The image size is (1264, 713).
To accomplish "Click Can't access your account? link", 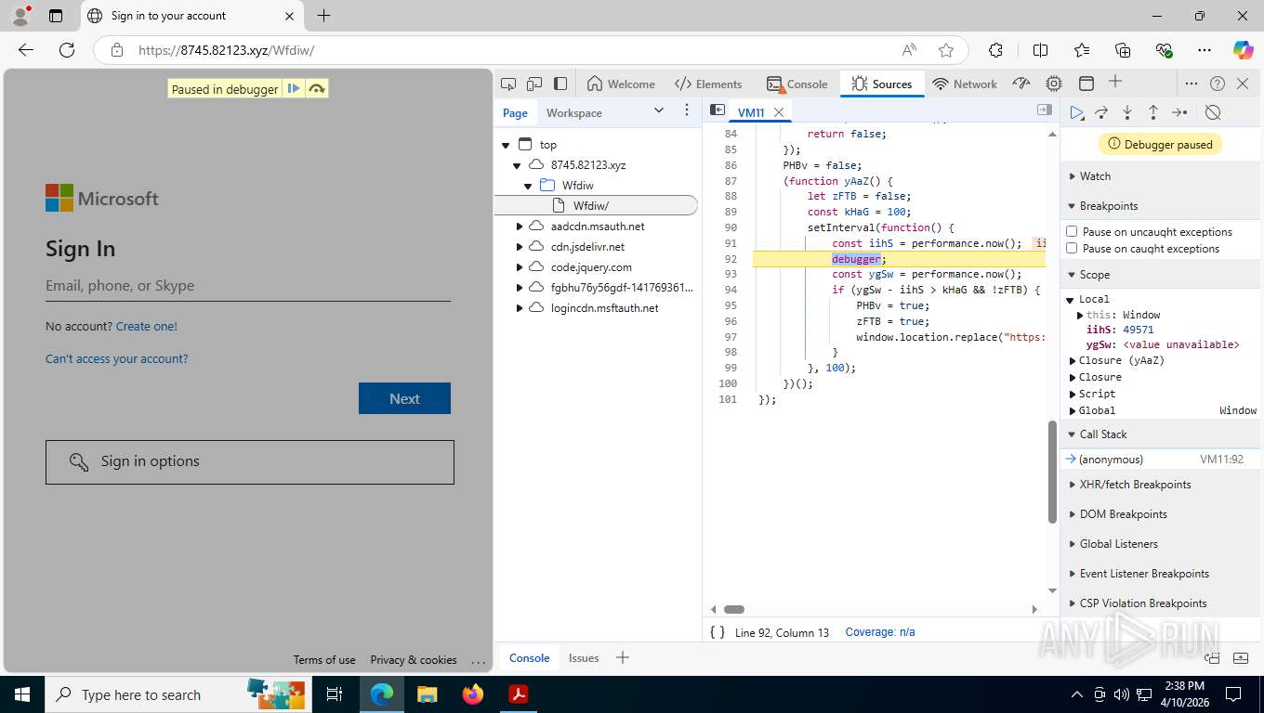I will (116, 358).
